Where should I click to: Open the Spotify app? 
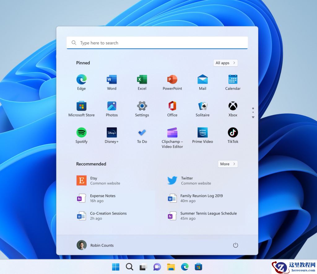coord(81,133)
